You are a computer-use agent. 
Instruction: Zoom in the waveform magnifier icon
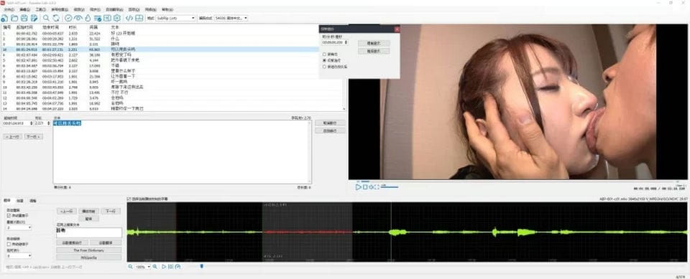[x=155, y=266]
